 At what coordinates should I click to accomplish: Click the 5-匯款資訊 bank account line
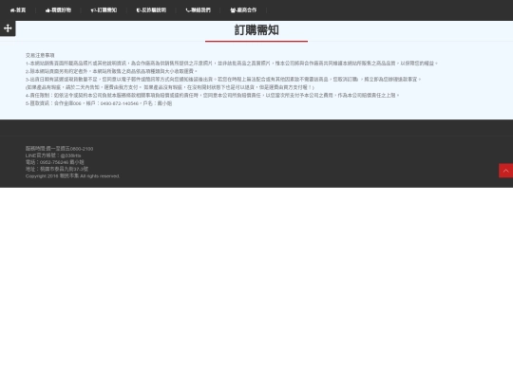[x=99, y=103]
